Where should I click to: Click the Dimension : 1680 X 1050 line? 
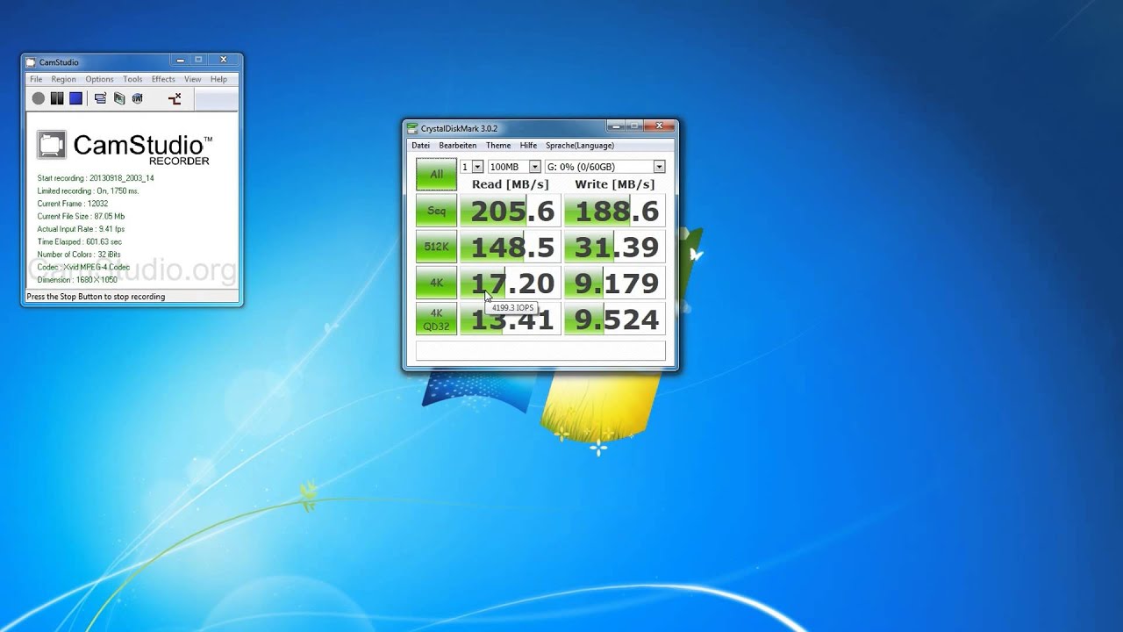[x=77, y=280]
